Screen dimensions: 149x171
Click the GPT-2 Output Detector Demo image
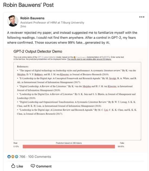pos(76,100)
